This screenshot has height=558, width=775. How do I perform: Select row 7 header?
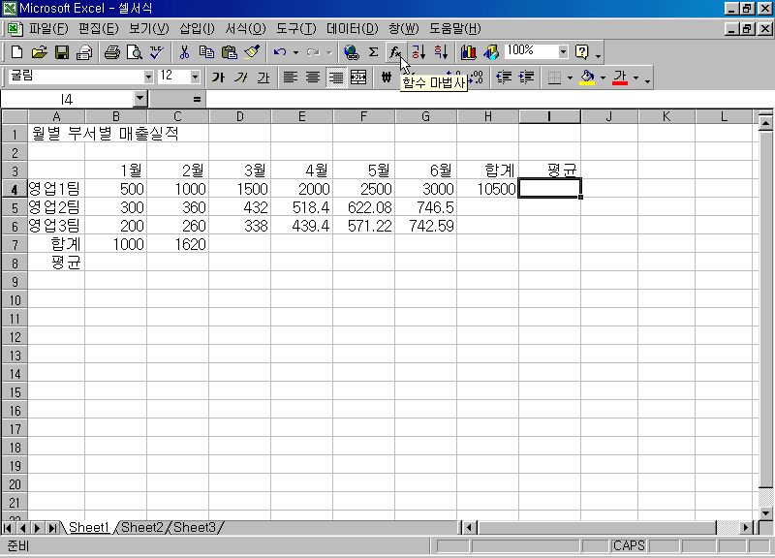15,245
